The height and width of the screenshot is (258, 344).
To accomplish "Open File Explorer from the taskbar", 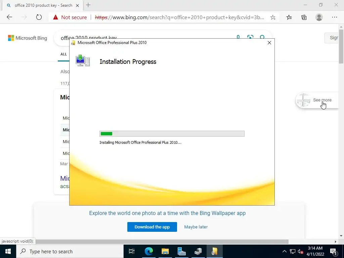I will tap(165, 251).
